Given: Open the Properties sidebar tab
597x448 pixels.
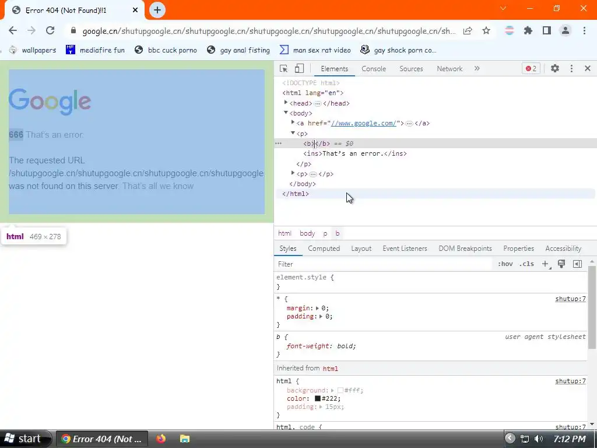Looking at the screenshot, I should click(518, 249).
